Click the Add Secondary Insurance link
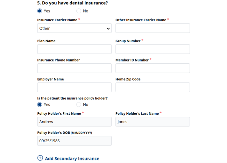227x163 pixels. 72,159
